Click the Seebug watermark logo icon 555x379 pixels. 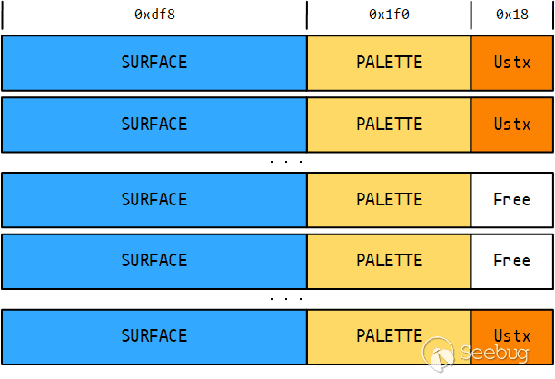[x=440, y=354]
